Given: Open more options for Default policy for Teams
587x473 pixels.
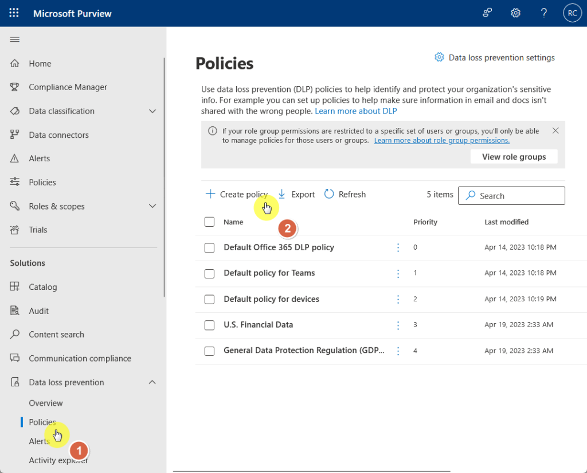Looking at the screenshot, I should [398, 274].
